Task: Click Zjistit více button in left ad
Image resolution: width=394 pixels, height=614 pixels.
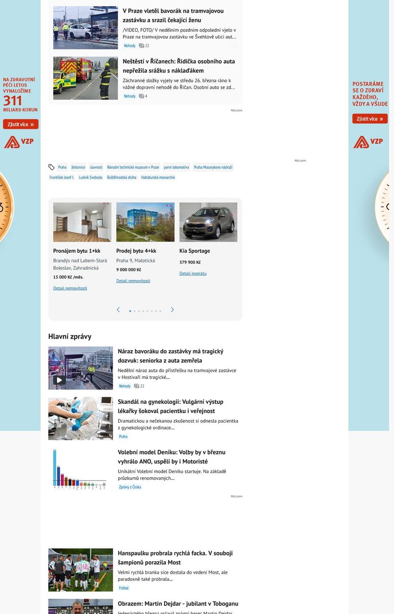Action: tap(21, 125)
